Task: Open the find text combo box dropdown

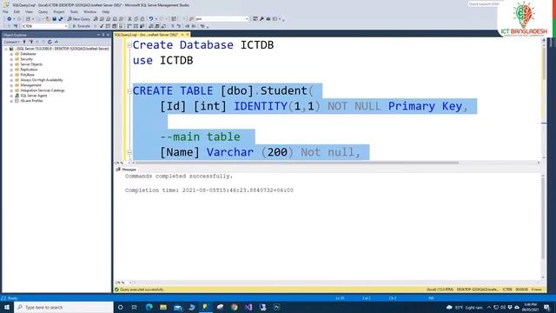Action: click(247, 19)
